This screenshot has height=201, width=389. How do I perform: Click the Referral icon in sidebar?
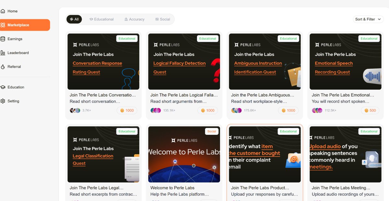coord(3,67)
